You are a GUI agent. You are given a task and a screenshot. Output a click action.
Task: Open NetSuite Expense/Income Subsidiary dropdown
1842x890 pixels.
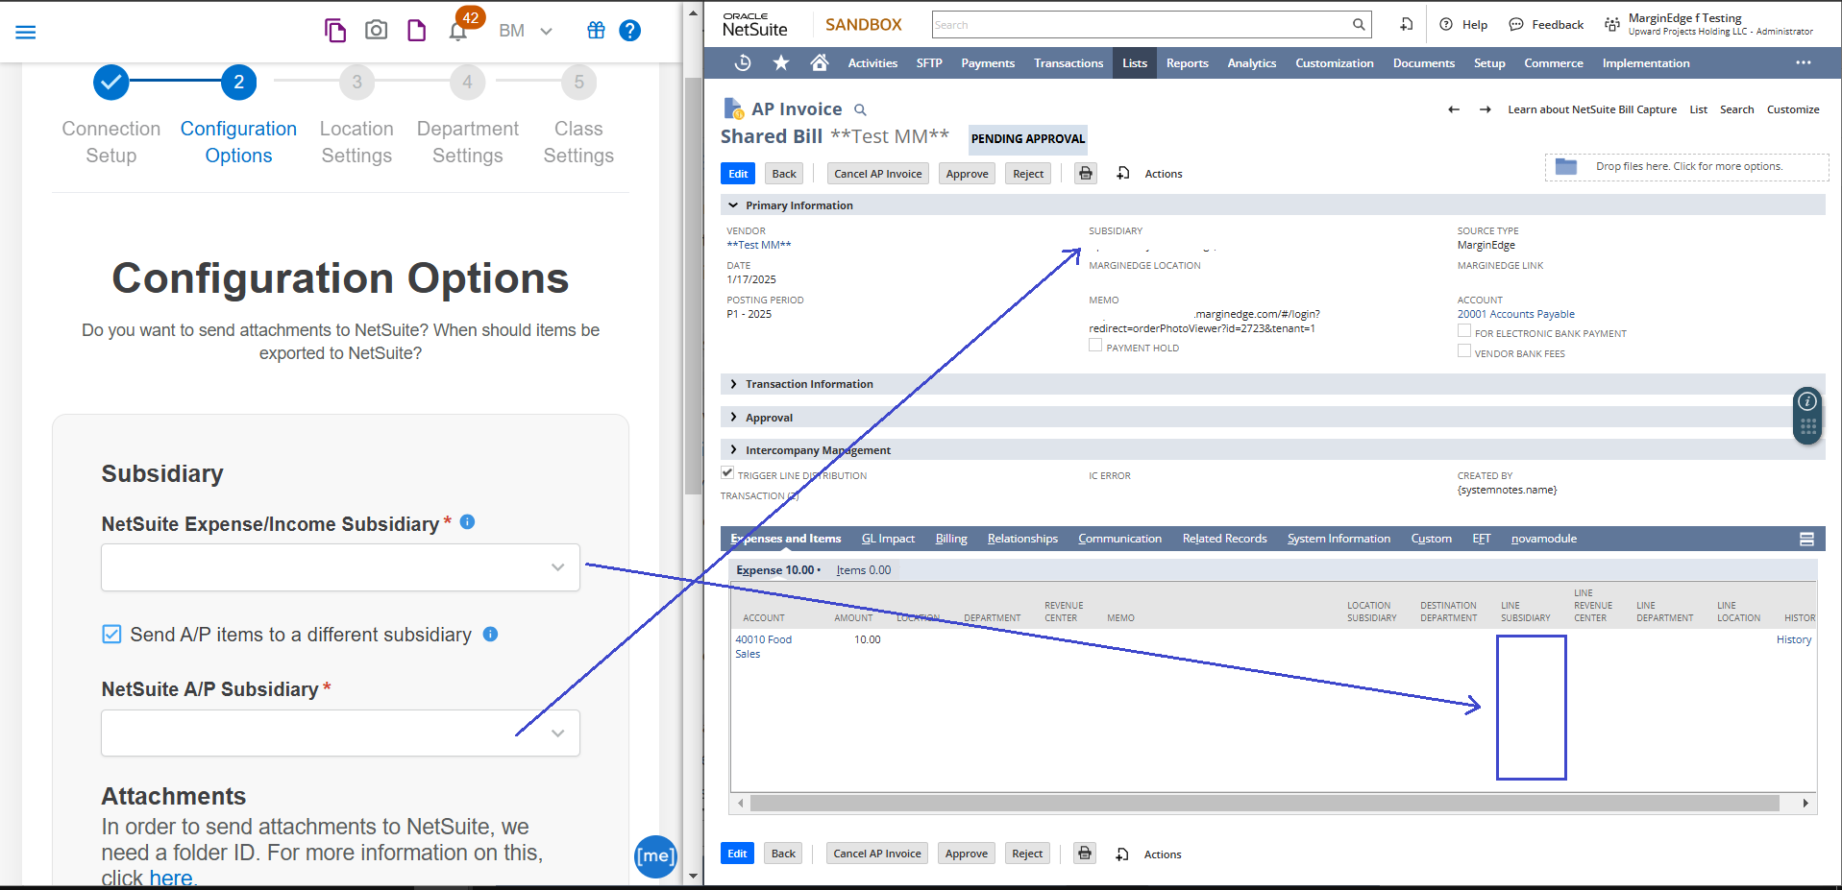coord(340,567)
